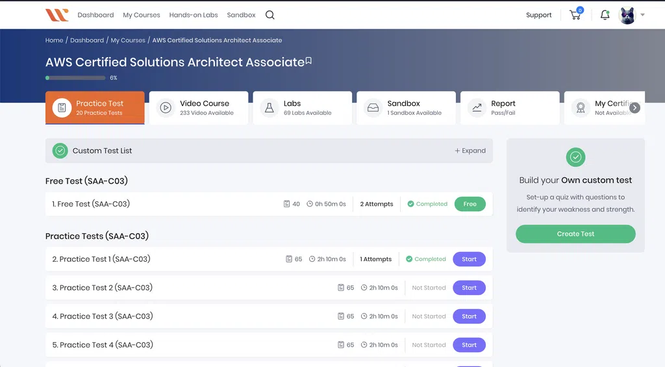This screenshot has height=367, width=665.
Task: Click the Sandbox tray icon
Action: (x=373, y=108)
